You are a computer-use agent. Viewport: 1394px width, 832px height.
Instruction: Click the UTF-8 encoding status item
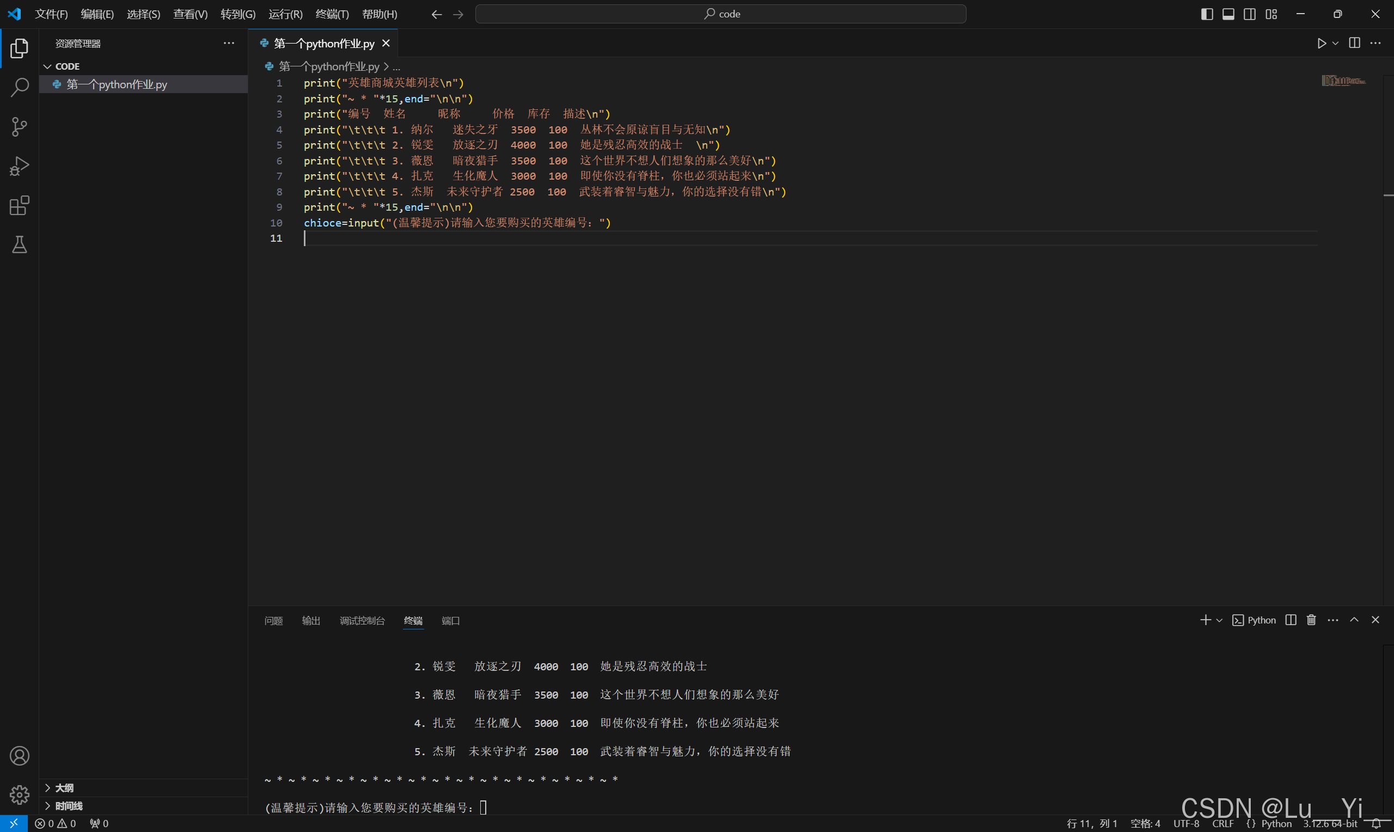[1186, 823]
